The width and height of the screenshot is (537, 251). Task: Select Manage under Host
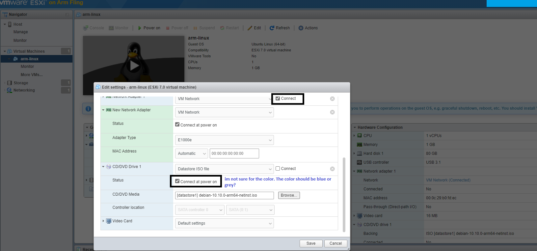20,32
